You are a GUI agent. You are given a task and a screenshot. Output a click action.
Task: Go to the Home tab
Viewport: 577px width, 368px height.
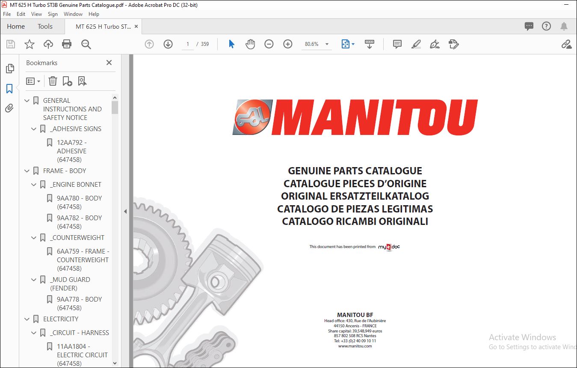(x=16, y=27)
